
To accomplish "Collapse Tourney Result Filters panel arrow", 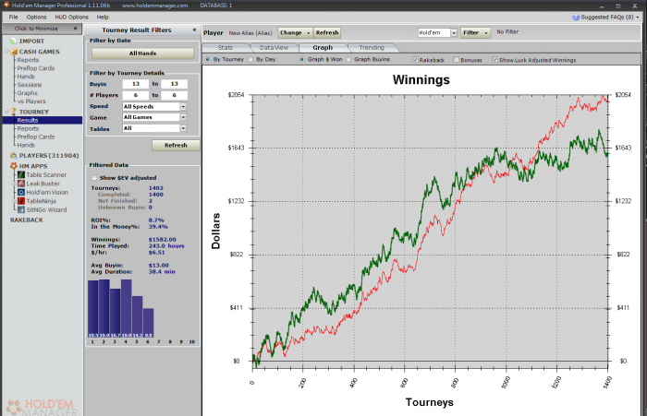I will [194, 30].
